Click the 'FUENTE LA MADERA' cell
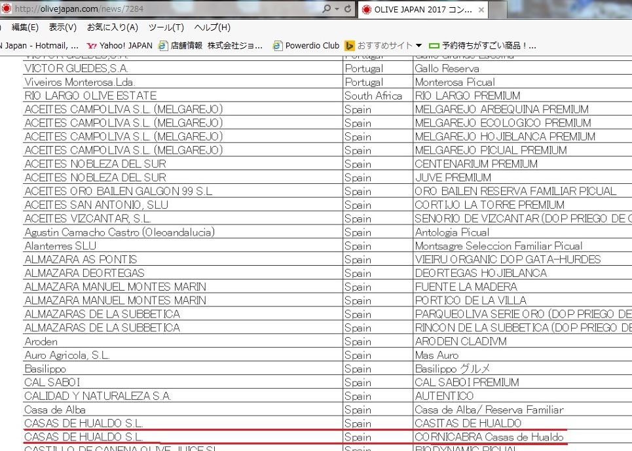The height and width of the screenshot is (451, 632). 523,287
